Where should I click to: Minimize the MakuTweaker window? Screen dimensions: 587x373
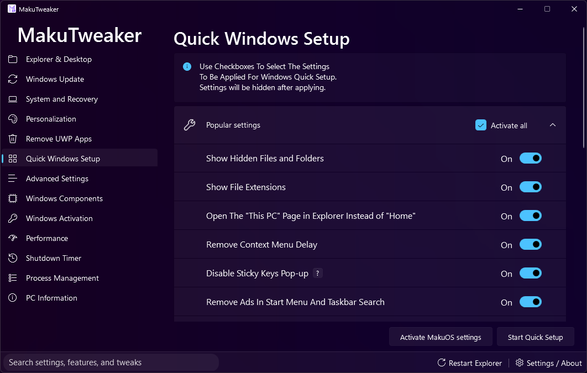(x=520, y=9)
